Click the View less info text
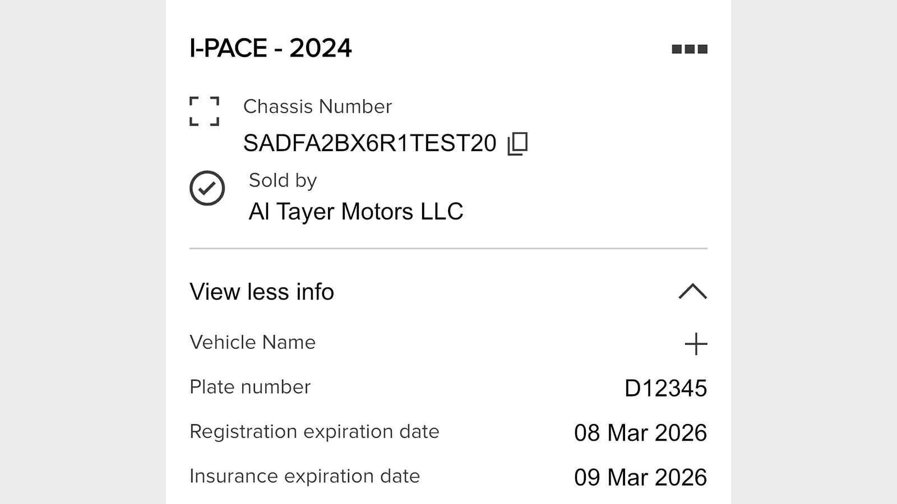897x504 pixels. [262, 292]
